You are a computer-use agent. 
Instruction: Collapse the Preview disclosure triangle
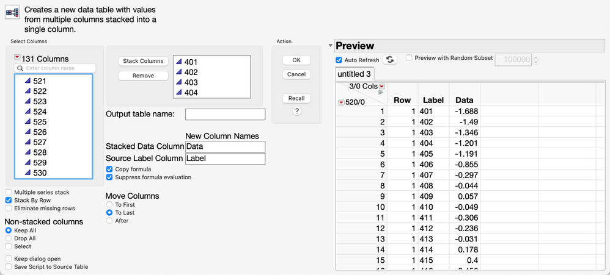(330, 46)
